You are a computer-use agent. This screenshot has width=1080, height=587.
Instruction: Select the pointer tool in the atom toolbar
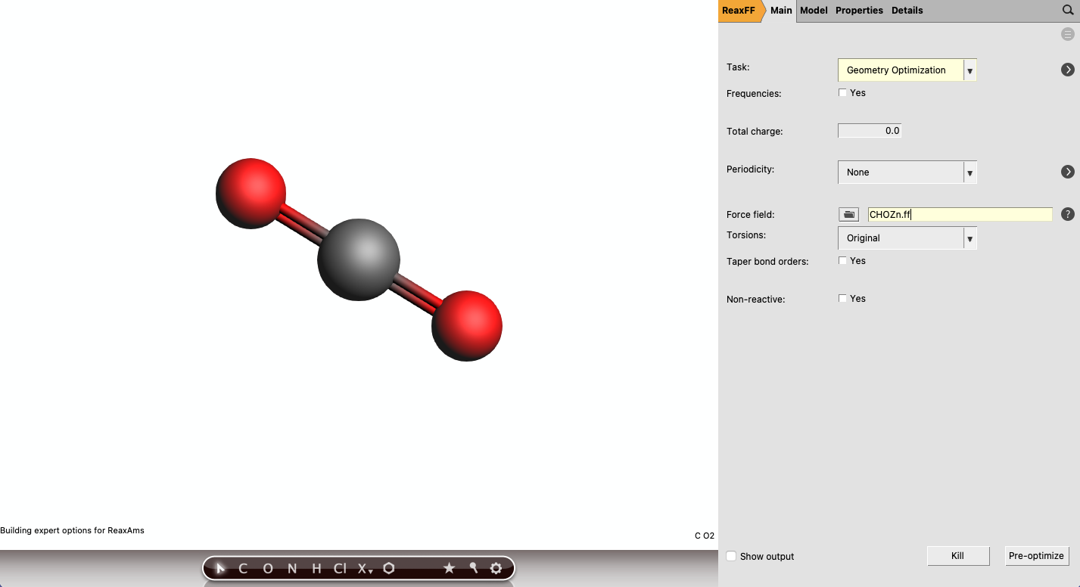tap(220, 568)
